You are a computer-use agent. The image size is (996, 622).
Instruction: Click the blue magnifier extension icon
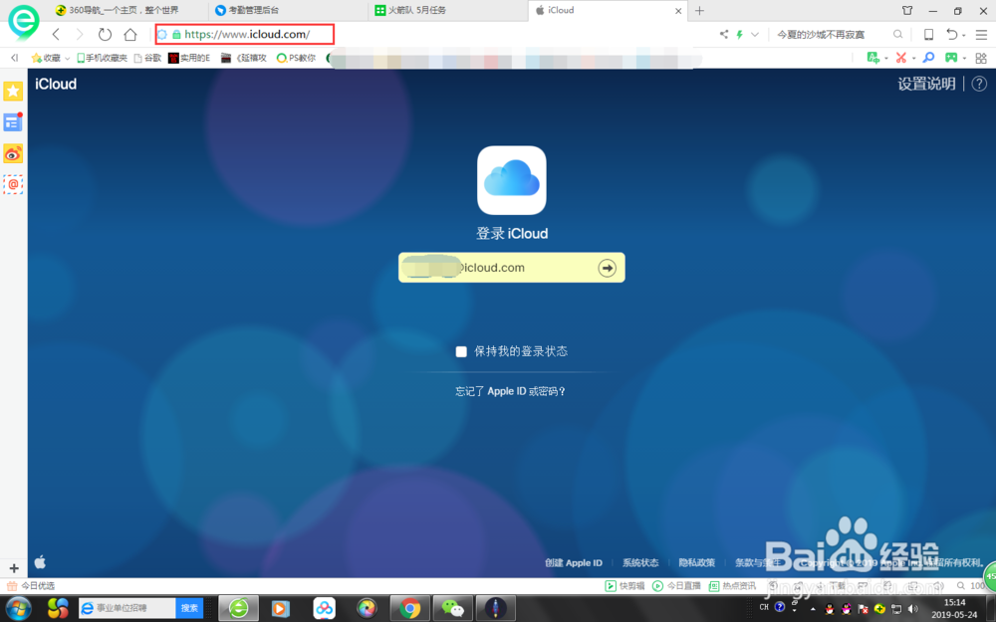pos(928,58)
